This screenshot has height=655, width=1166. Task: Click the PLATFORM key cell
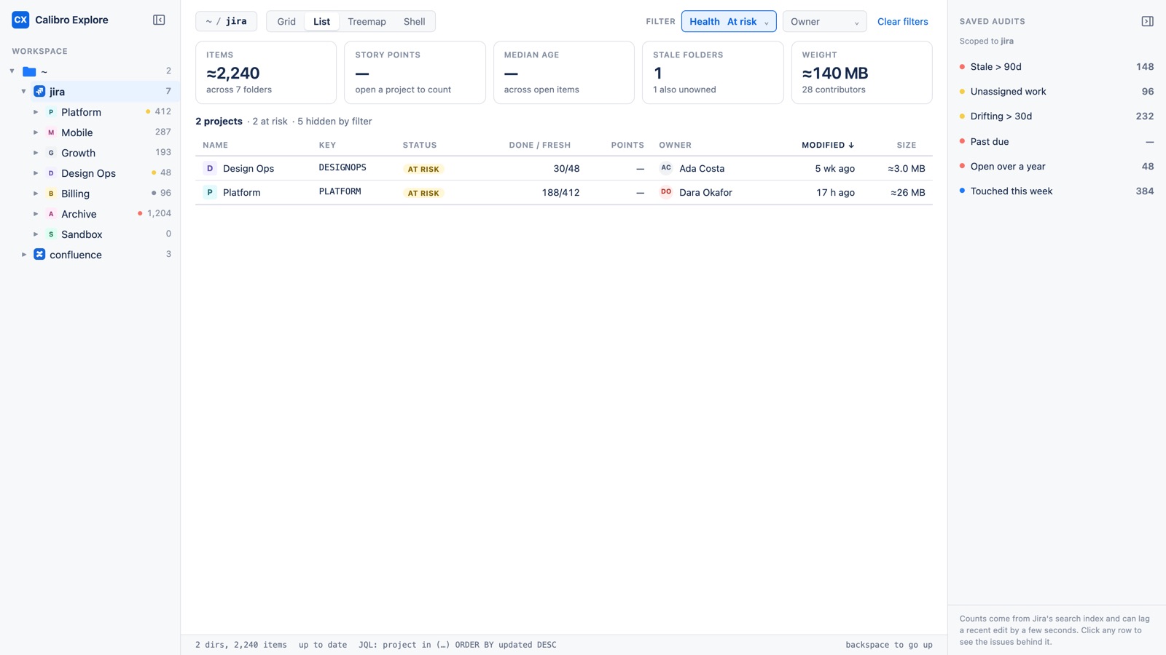340,191
